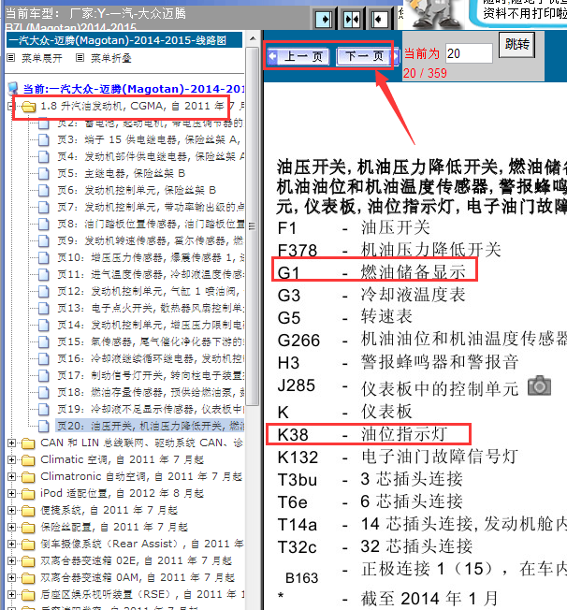Viewport: 567px width, 610px height.
Task: Expand the CAN 和 LIN 总线联网 folder
Action: [11, 443]
